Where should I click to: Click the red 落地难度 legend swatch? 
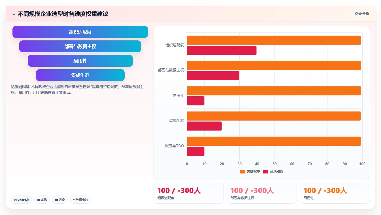tap(266, 171)
